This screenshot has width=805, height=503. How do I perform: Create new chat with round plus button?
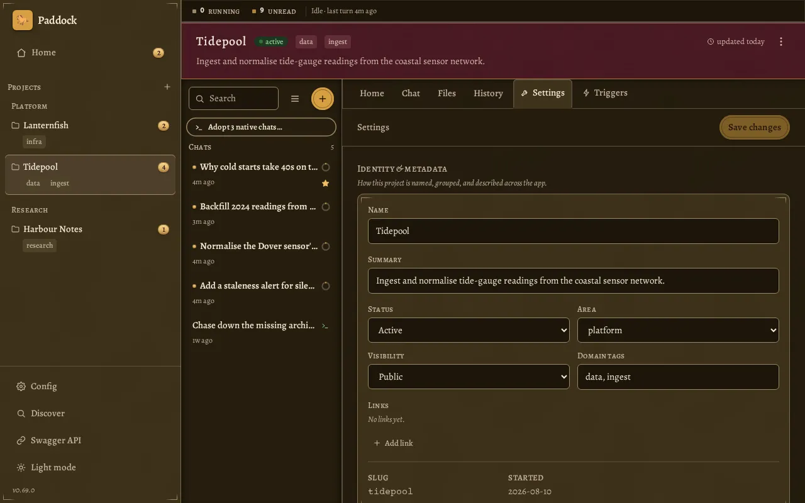click(x=323, y=99)
